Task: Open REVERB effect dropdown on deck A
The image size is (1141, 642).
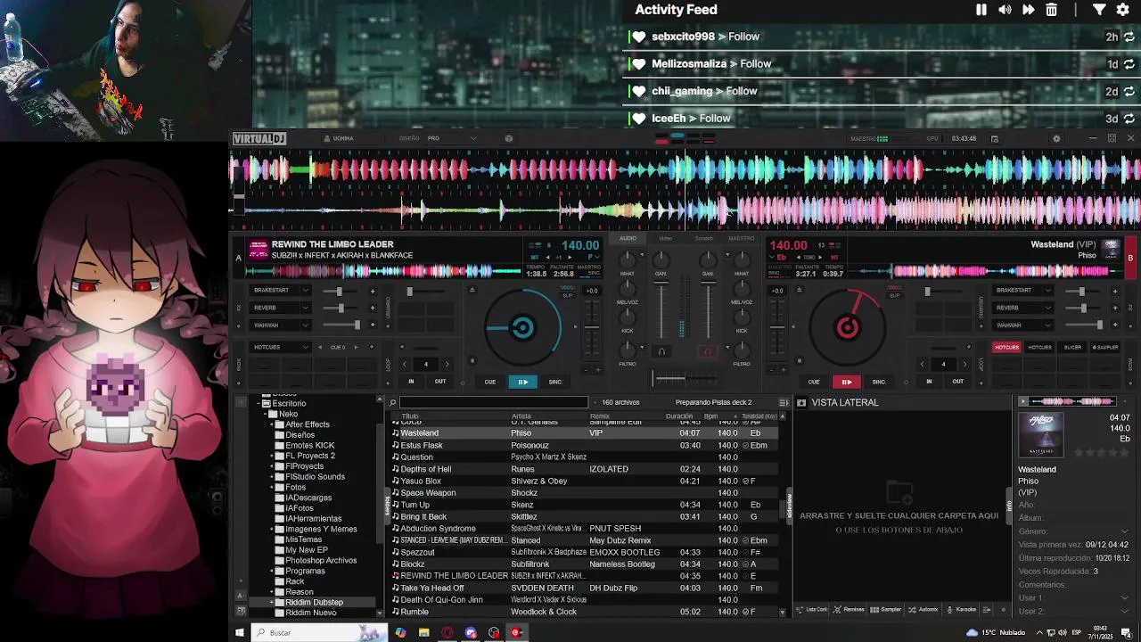Action: (304, 308)
